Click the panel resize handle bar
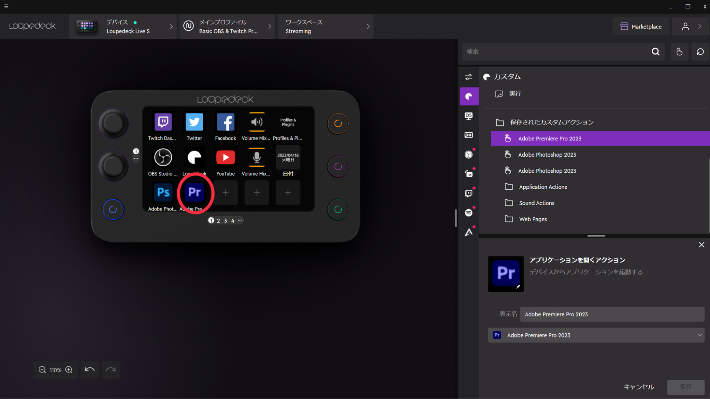Image resolution: width=710 pixels, height=399 pixels. [x=596, y=236]
